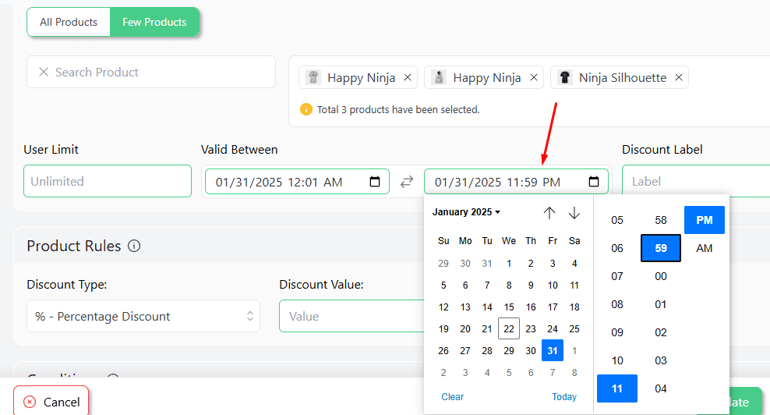Click the Today link in calendar
Image resolution: width=770 pixels, height=415 pixels.
564,397
